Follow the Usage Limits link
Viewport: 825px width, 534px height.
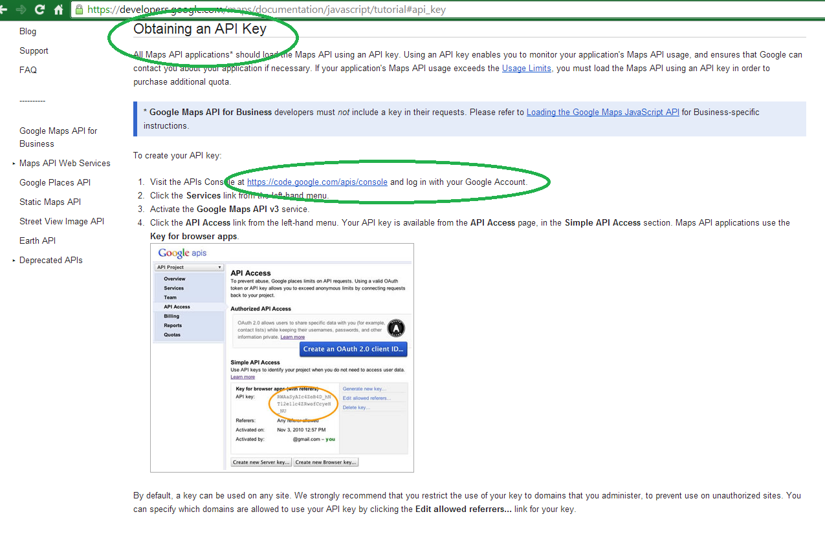(527, 68)
